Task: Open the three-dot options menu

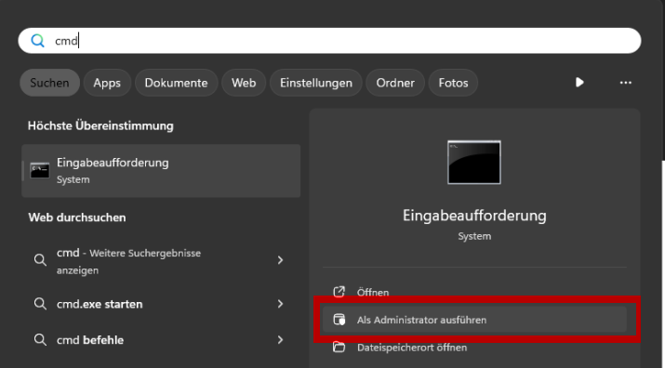Action: pos(626,83)
